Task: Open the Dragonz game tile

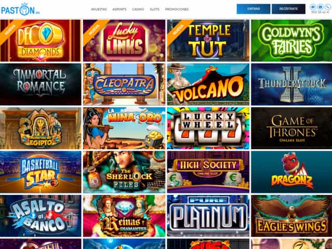Action: click(292, 172)
